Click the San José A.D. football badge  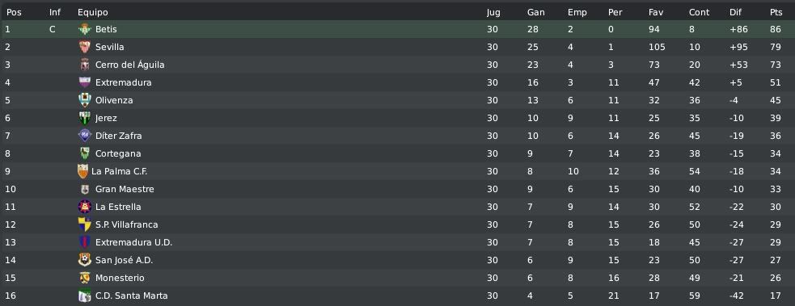click(x=85, y=260)
